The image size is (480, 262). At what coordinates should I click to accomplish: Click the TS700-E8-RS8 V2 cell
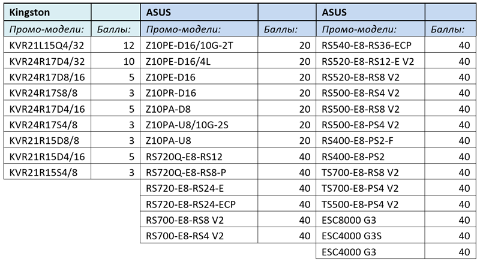point(370,172)
